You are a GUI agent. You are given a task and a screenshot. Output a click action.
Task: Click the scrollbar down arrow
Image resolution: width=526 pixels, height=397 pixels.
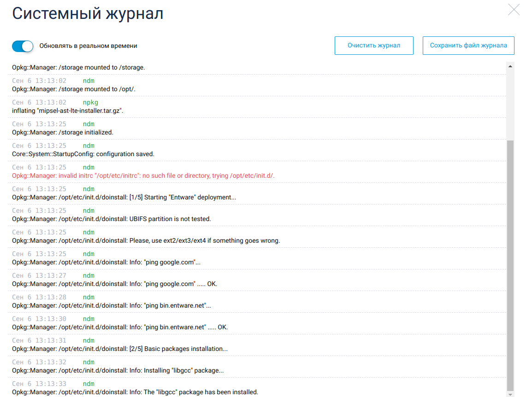tap(510, 394)
